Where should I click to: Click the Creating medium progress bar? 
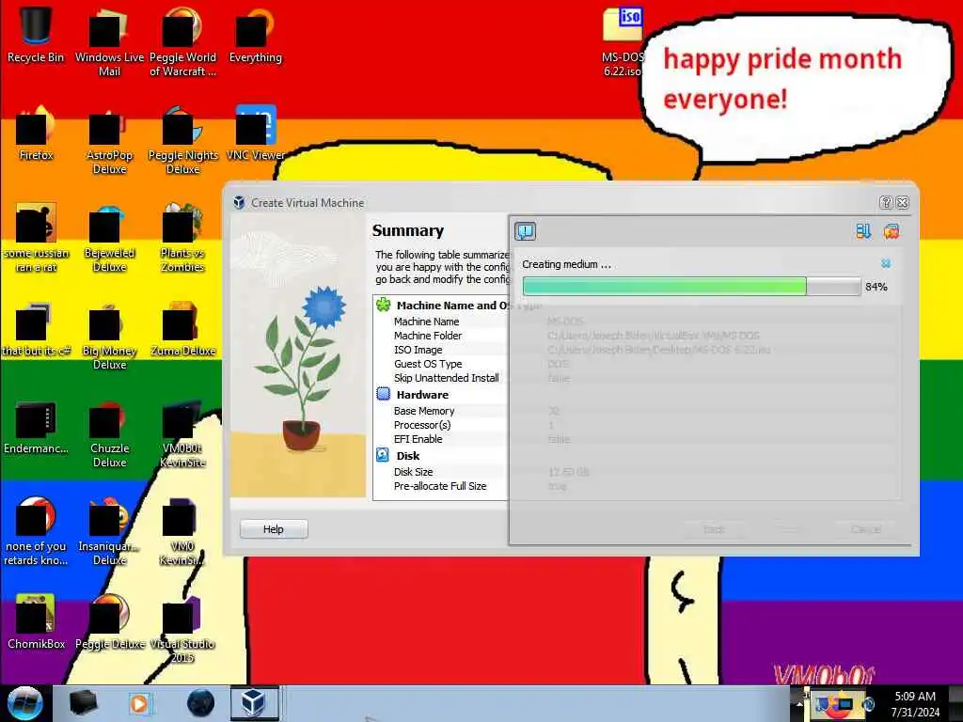tap(691, 286)
